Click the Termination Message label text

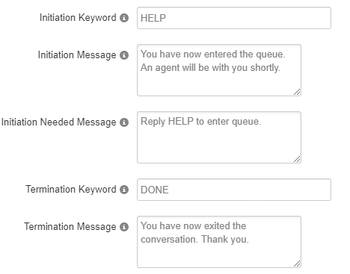pyautogui.click(x=70, y=227)
